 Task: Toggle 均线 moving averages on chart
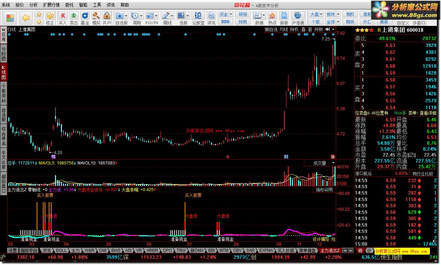coord(284,29)
